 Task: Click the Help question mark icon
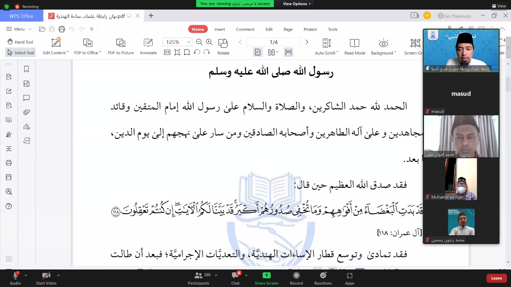coord(9,206)
